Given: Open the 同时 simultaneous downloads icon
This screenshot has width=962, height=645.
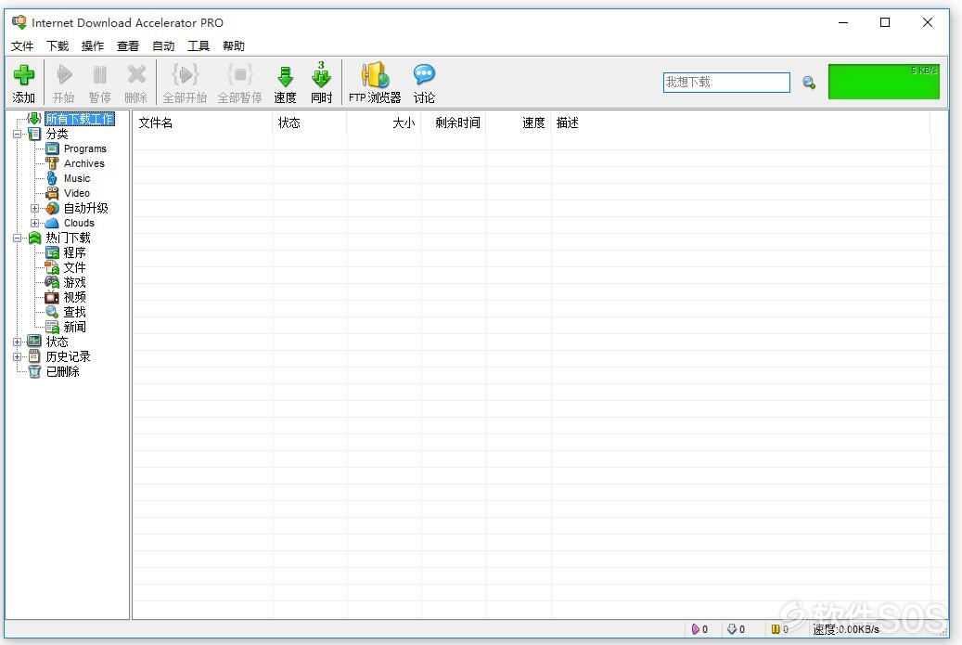Looking at the screenshot, I should (x=321, y=74).
